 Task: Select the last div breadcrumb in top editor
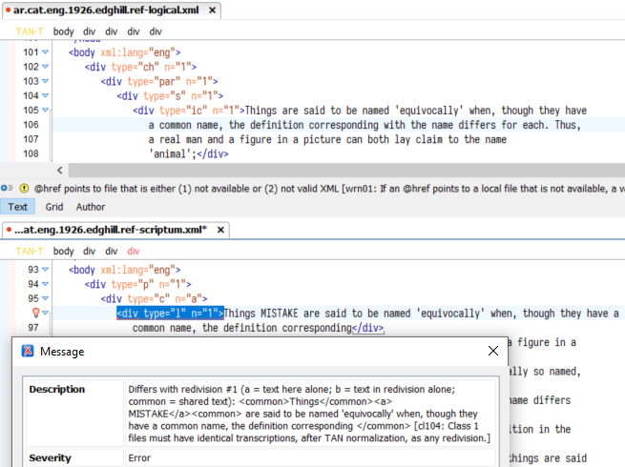(x=156, y=31)
